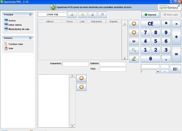Click the Impuestos total field
182x131 pixels.
pyautogui.click(x=75, y=64)
